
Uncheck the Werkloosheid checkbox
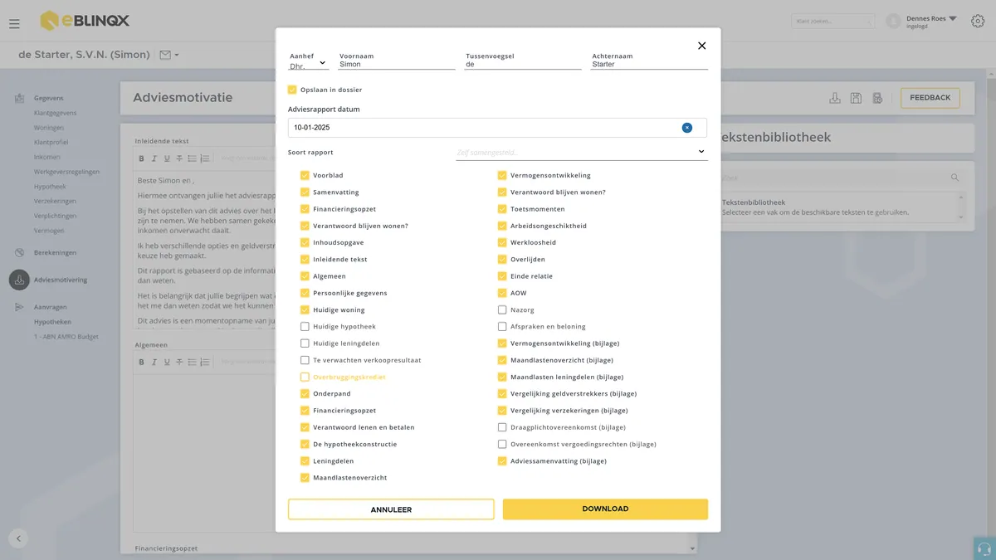(x=502, y=243)
